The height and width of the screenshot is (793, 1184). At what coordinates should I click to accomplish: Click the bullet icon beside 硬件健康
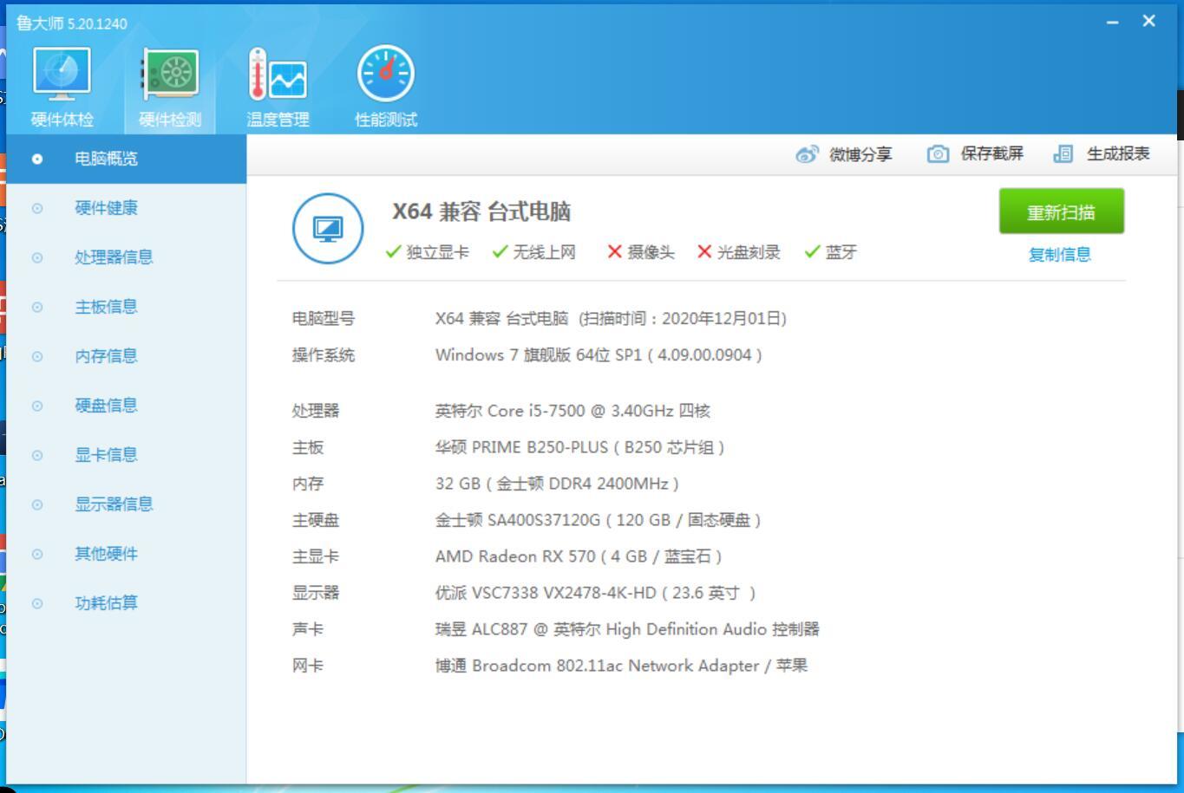coord(37,208)
